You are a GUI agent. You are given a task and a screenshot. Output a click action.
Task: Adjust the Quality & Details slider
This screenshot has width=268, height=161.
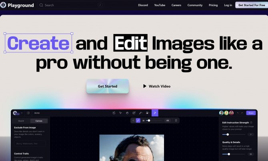[x=234, y=154]
